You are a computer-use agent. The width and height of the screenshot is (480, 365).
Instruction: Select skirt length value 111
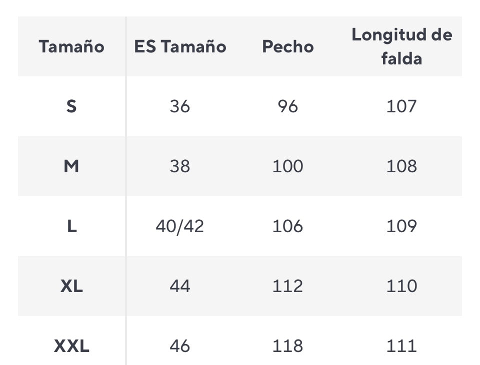coord(401,346)
